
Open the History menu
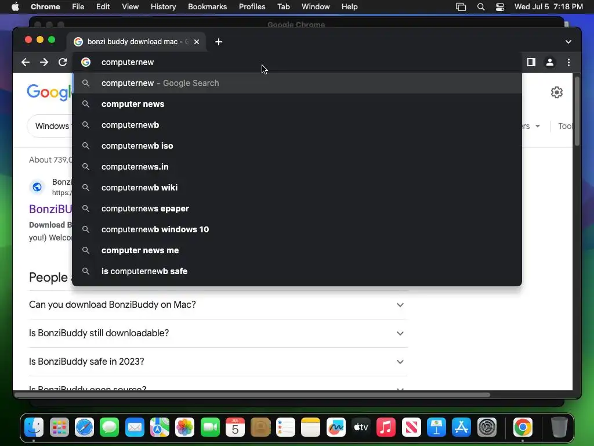click(163, 6)
